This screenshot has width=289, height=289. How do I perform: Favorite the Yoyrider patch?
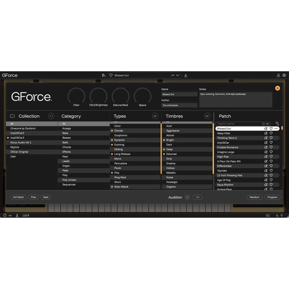271,171
